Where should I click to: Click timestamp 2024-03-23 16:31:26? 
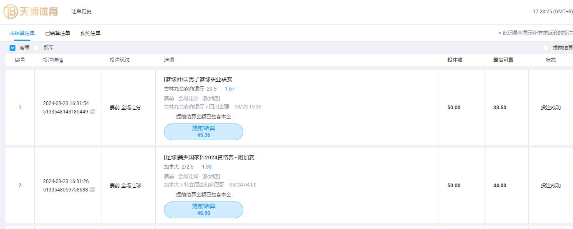(x=66, y=181)
